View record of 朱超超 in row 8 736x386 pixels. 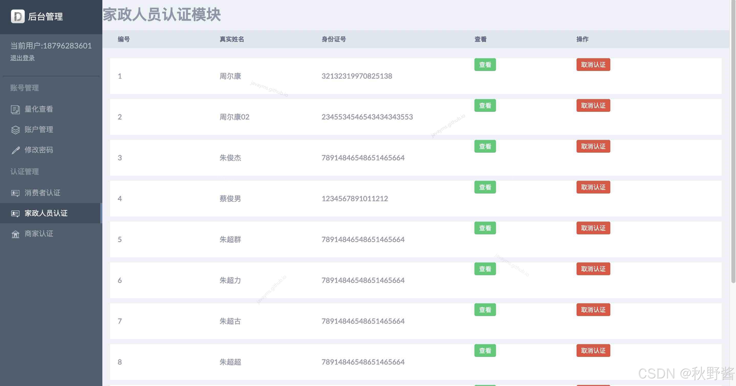485,350
